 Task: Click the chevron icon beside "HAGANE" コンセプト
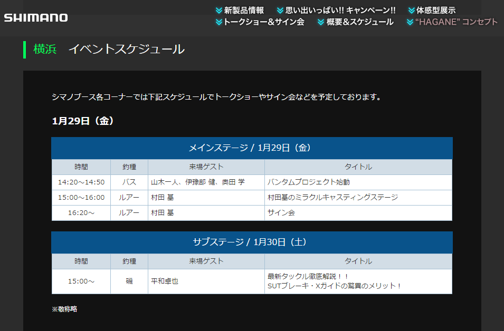tap(410, 22)
